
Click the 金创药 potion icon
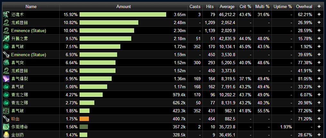[6, 135]
